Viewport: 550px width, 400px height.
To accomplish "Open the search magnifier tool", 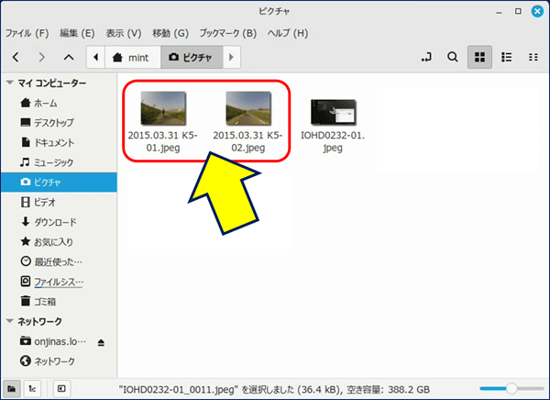I will coord(453,57).
